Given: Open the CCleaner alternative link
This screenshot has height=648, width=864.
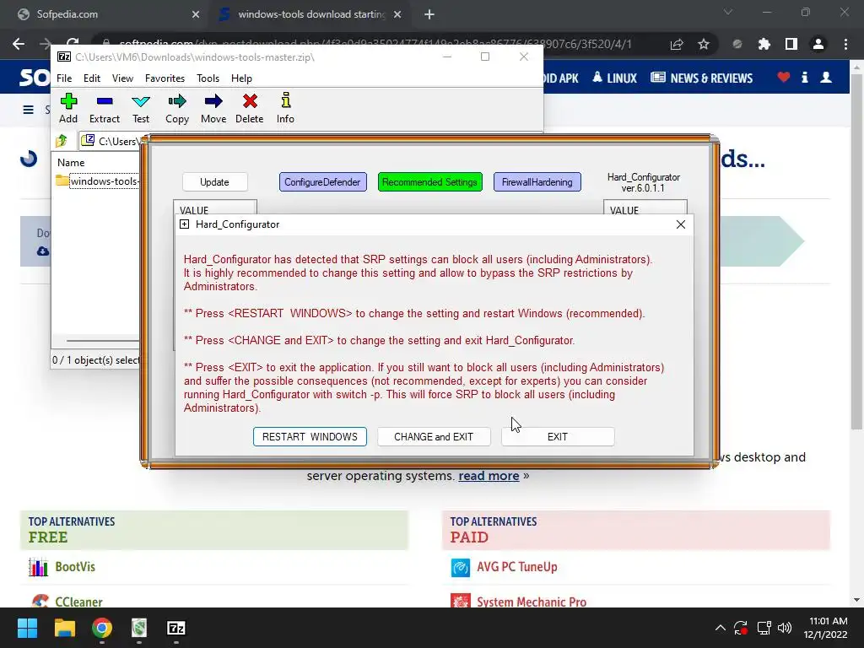Looking at the screenshot, I should (78, 602).
